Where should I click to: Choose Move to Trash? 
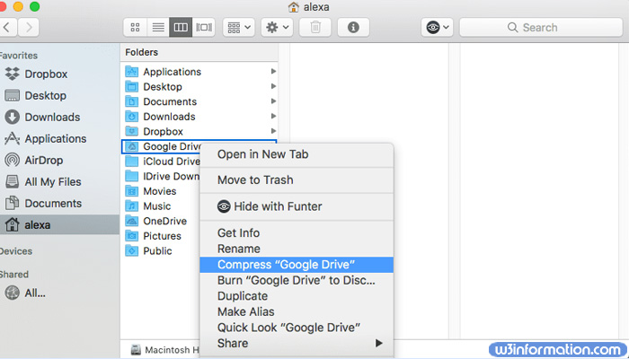[297, 180]
